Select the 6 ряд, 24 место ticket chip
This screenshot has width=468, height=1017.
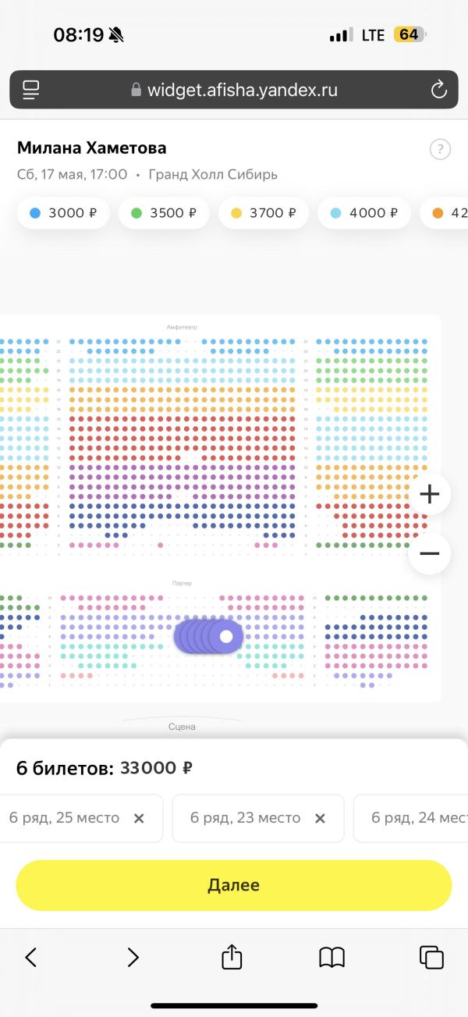pos(410,818)
